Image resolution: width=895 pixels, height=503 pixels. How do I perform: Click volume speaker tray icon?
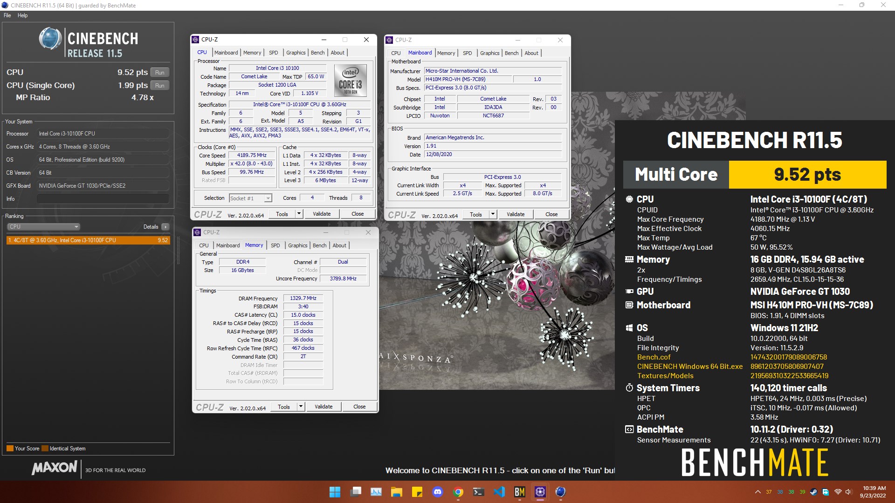pyautogui.click(x=849, y=492)
